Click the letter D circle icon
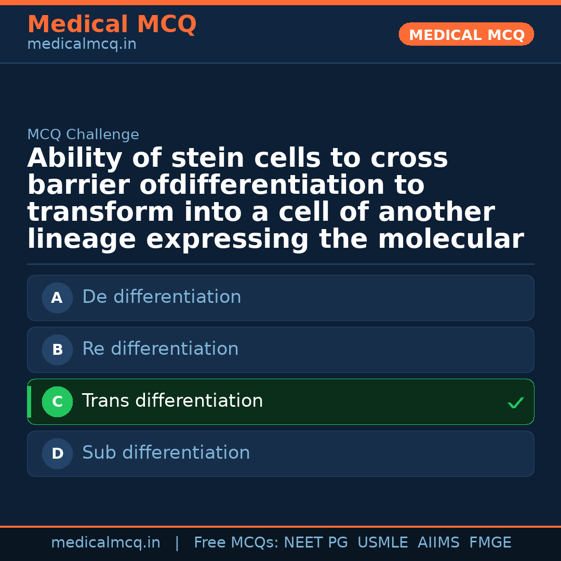The height and width of the screenshot is (561, 561). point(57,453)
